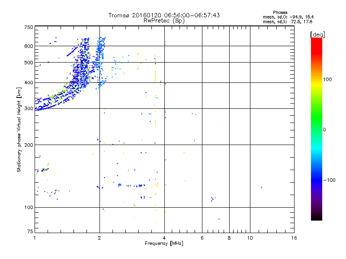Click the x-axis tick label '4'
346x259 pixels.
pos(164,238)
